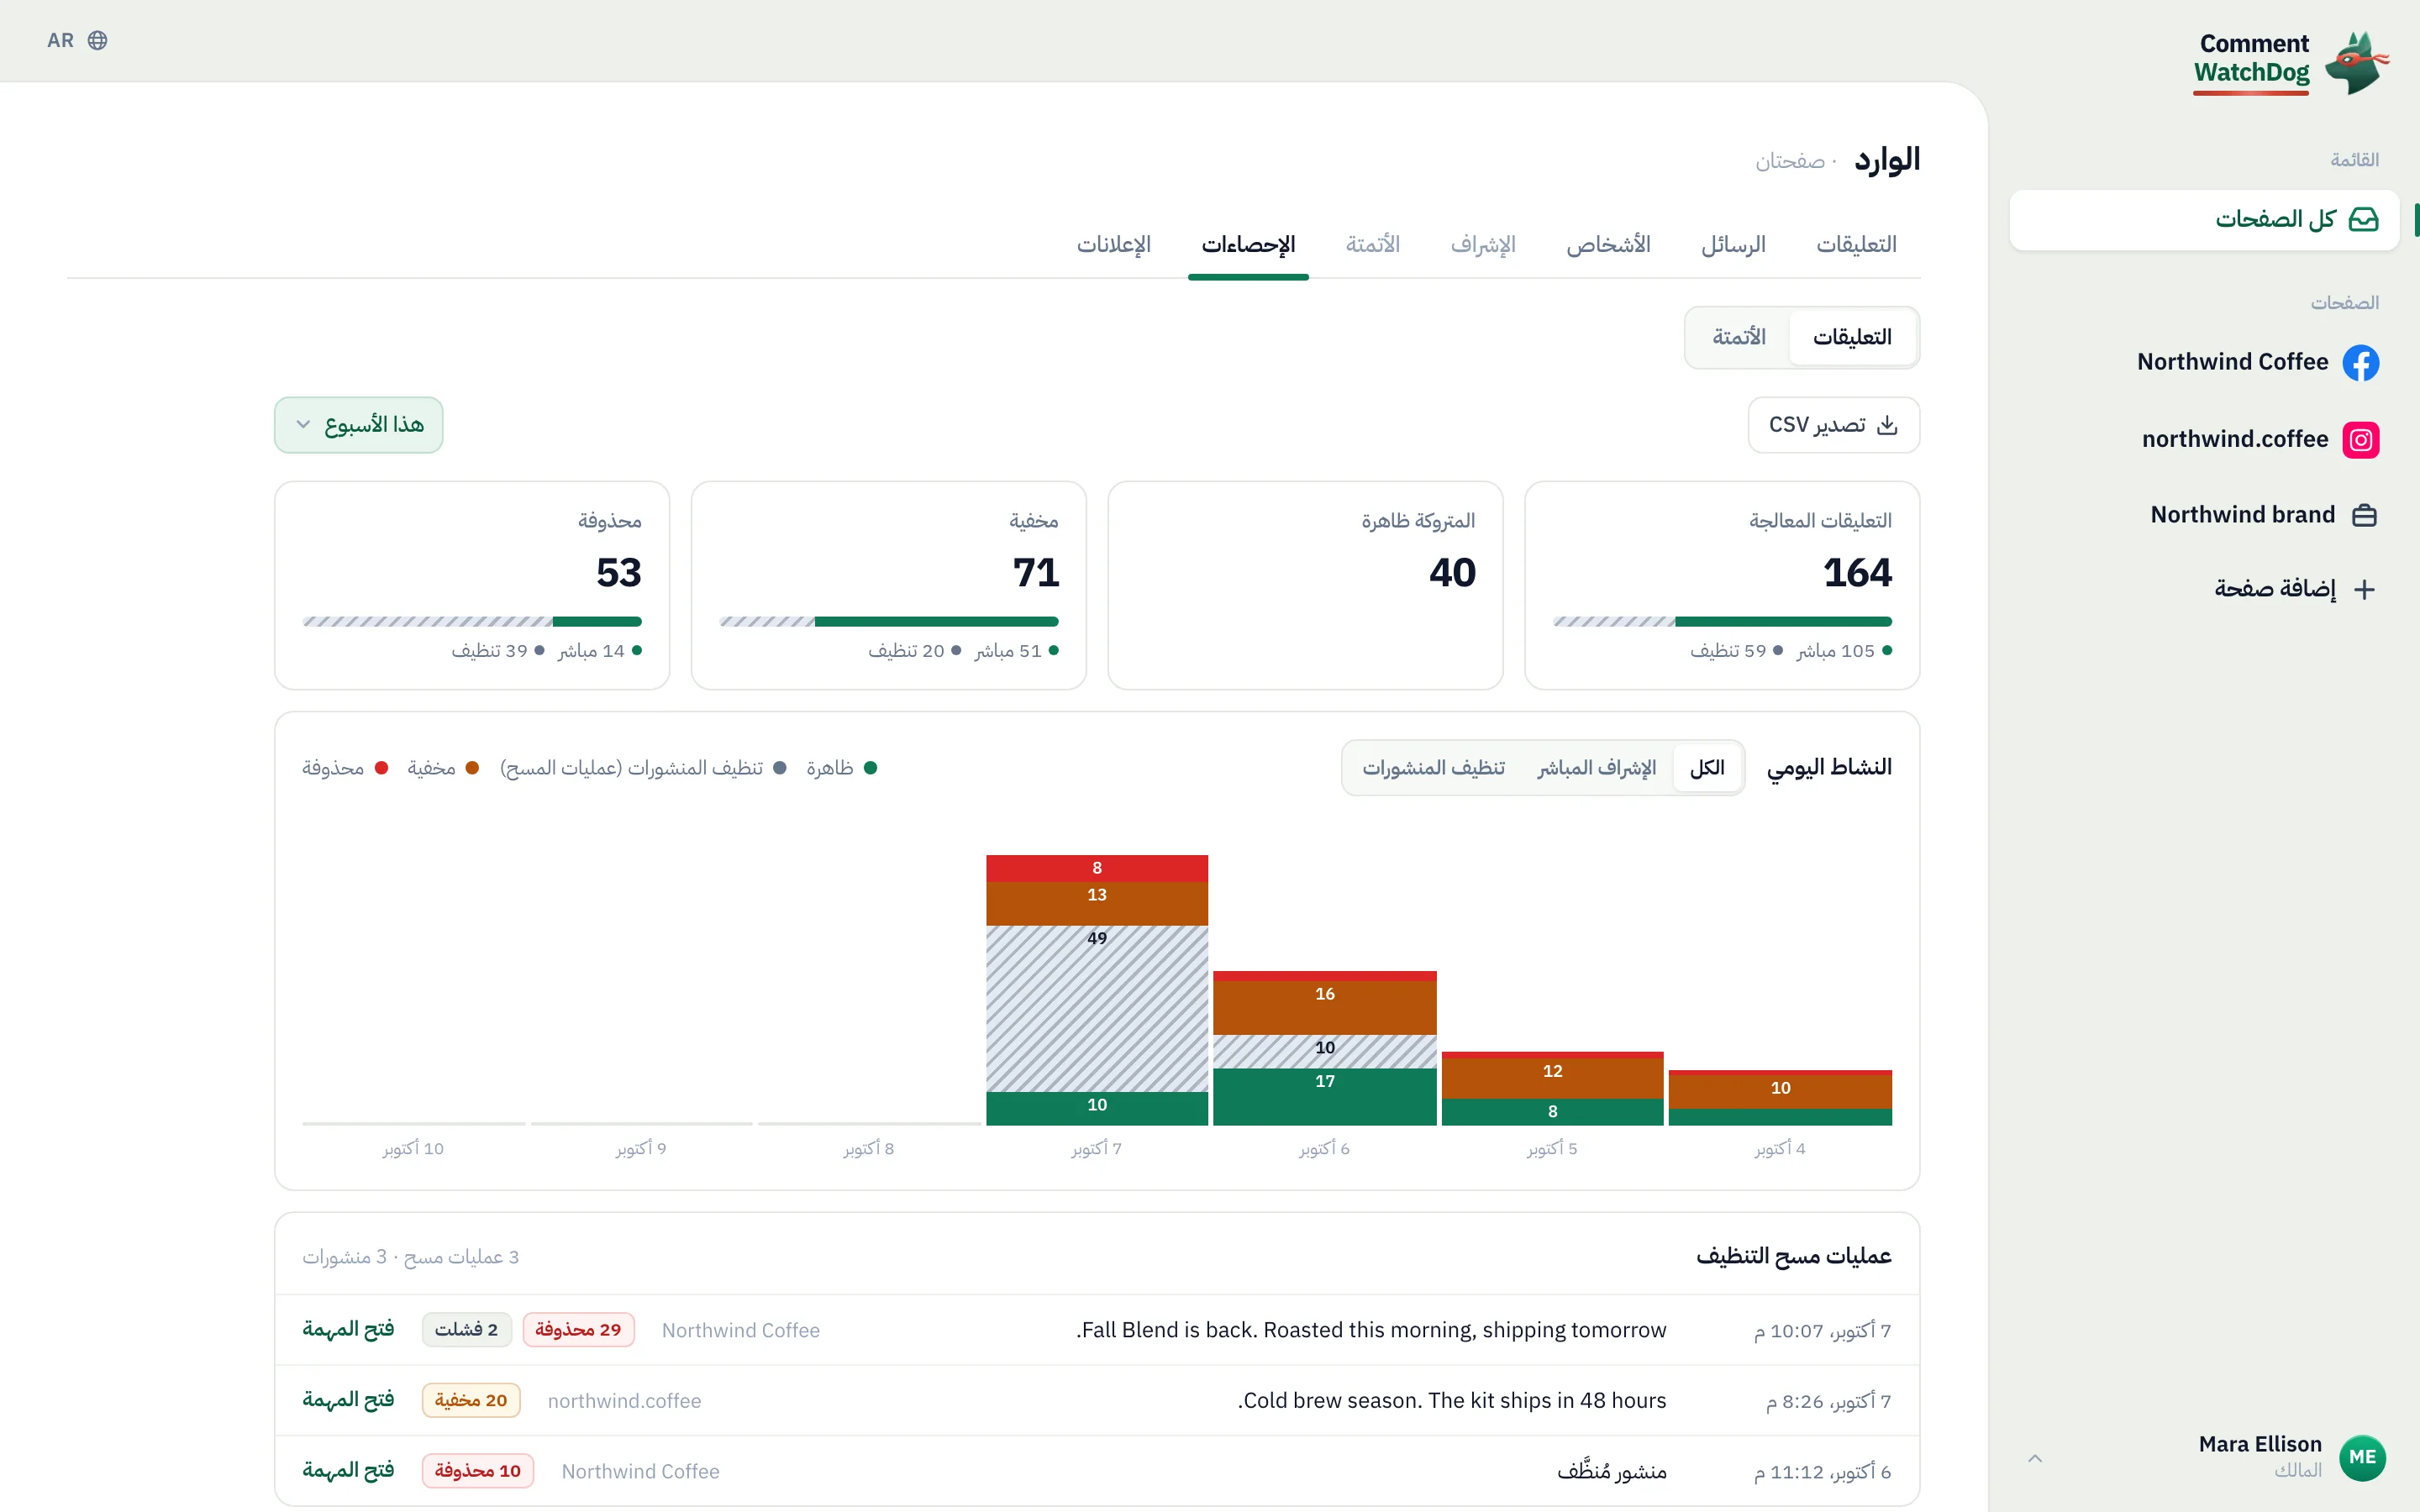Viewport: 2420px width, 1512px height.
Task: Click the 6 أكتوبر green visible bar segment
Action: point(1325,1096)
